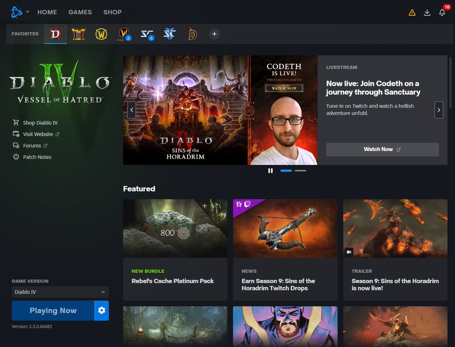
Task: Open the SHOP tab
Action: pos(113,12)
